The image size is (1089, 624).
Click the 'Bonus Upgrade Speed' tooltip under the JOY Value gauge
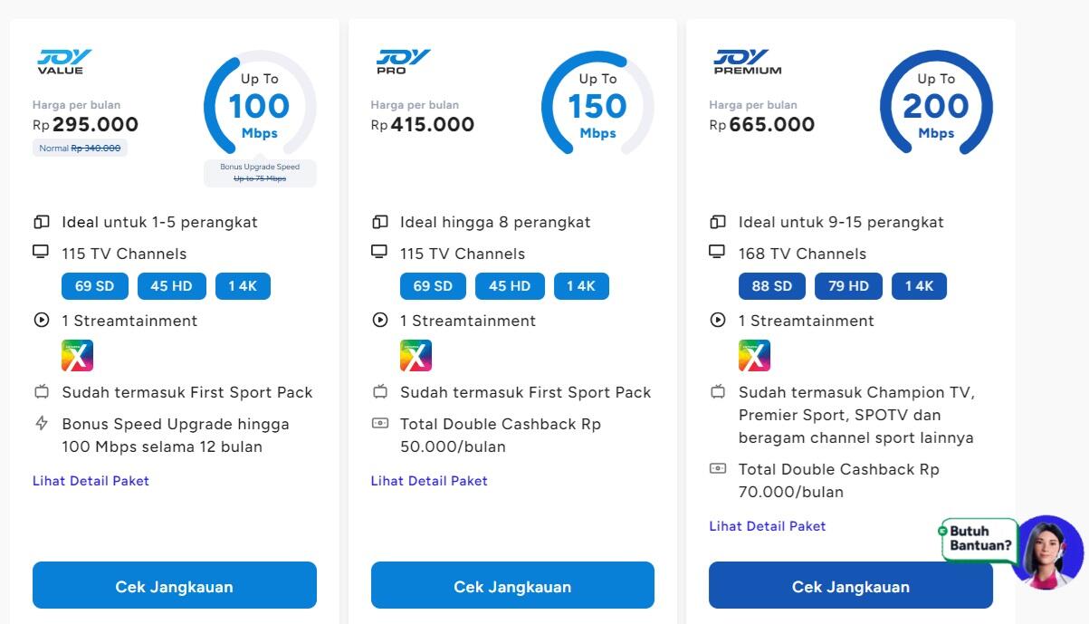[x=260, y=171]
